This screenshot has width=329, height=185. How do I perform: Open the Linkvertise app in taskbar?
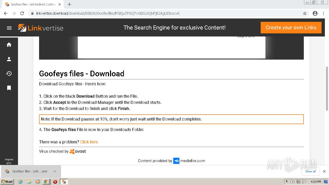(64, 182)
